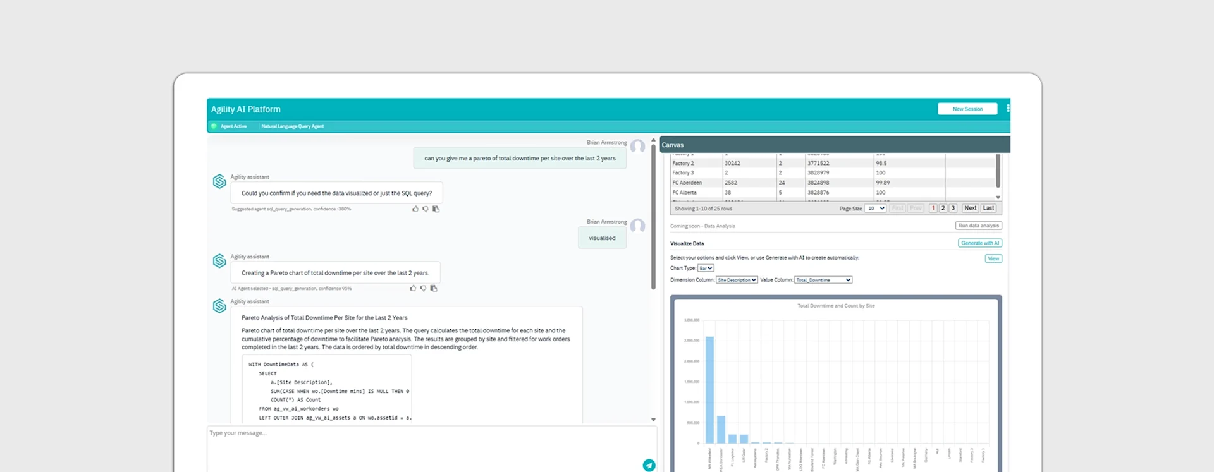1214x472 pixels.
Task: Click Brian Armstrong's avatar beside 'visualised' message
Action: point(637,226)
